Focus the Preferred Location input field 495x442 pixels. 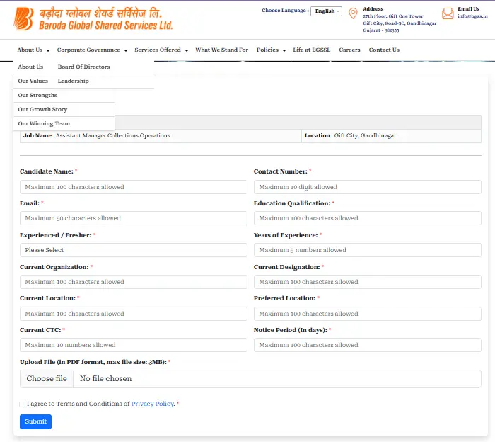[x=368, y=314]
